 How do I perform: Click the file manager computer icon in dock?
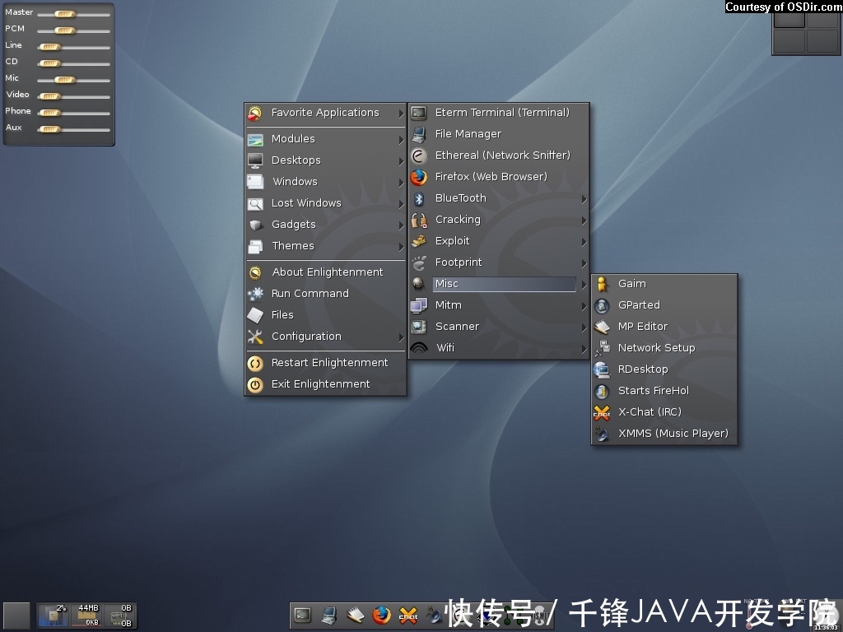tap(328, 615)
